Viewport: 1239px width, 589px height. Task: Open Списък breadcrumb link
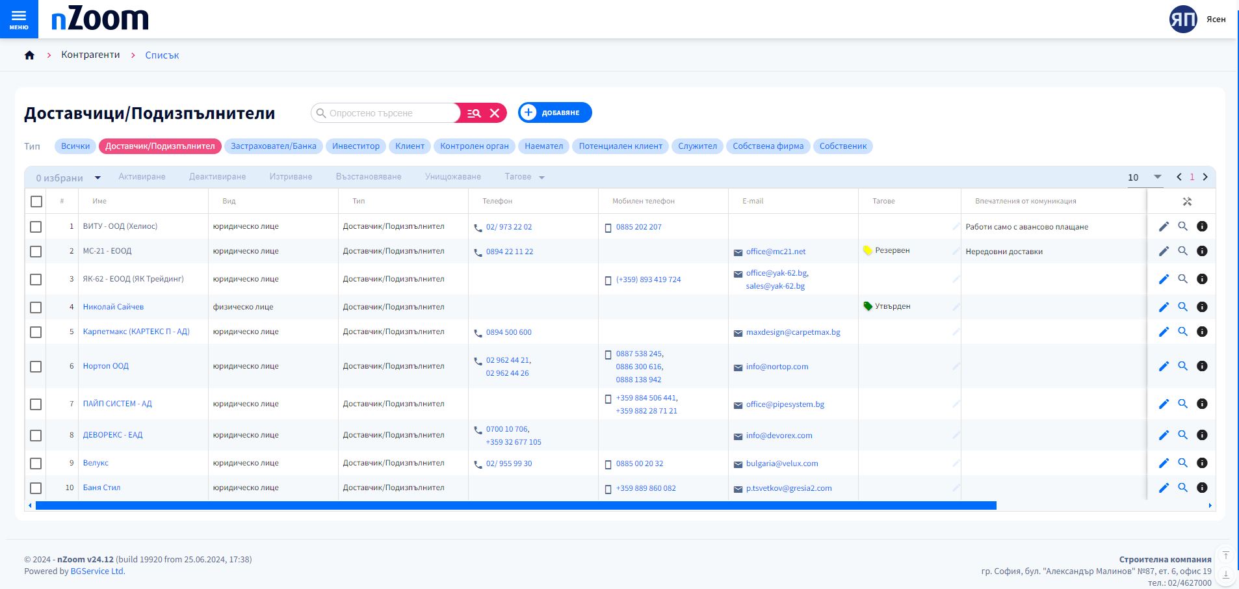pos(162,55)
